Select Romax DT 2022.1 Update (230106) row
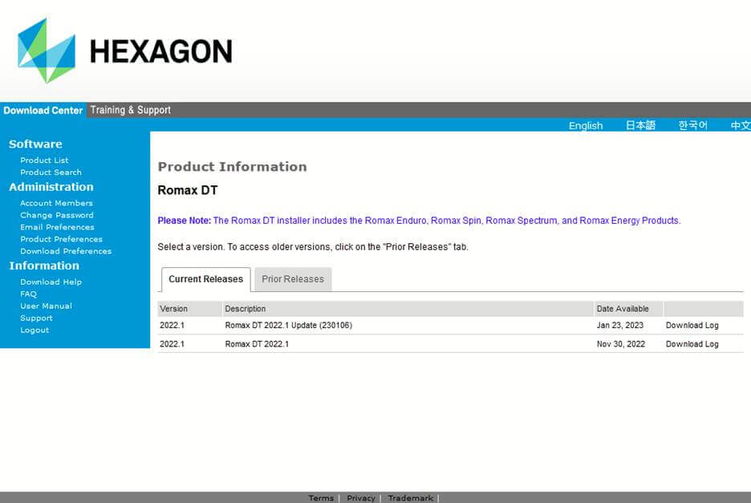 coord(288,326)
